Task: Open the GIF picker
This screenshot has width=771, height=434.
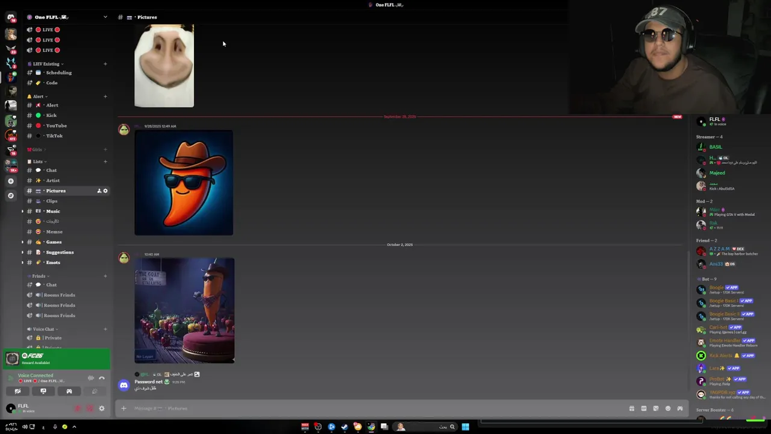Action: click(643, 409)
